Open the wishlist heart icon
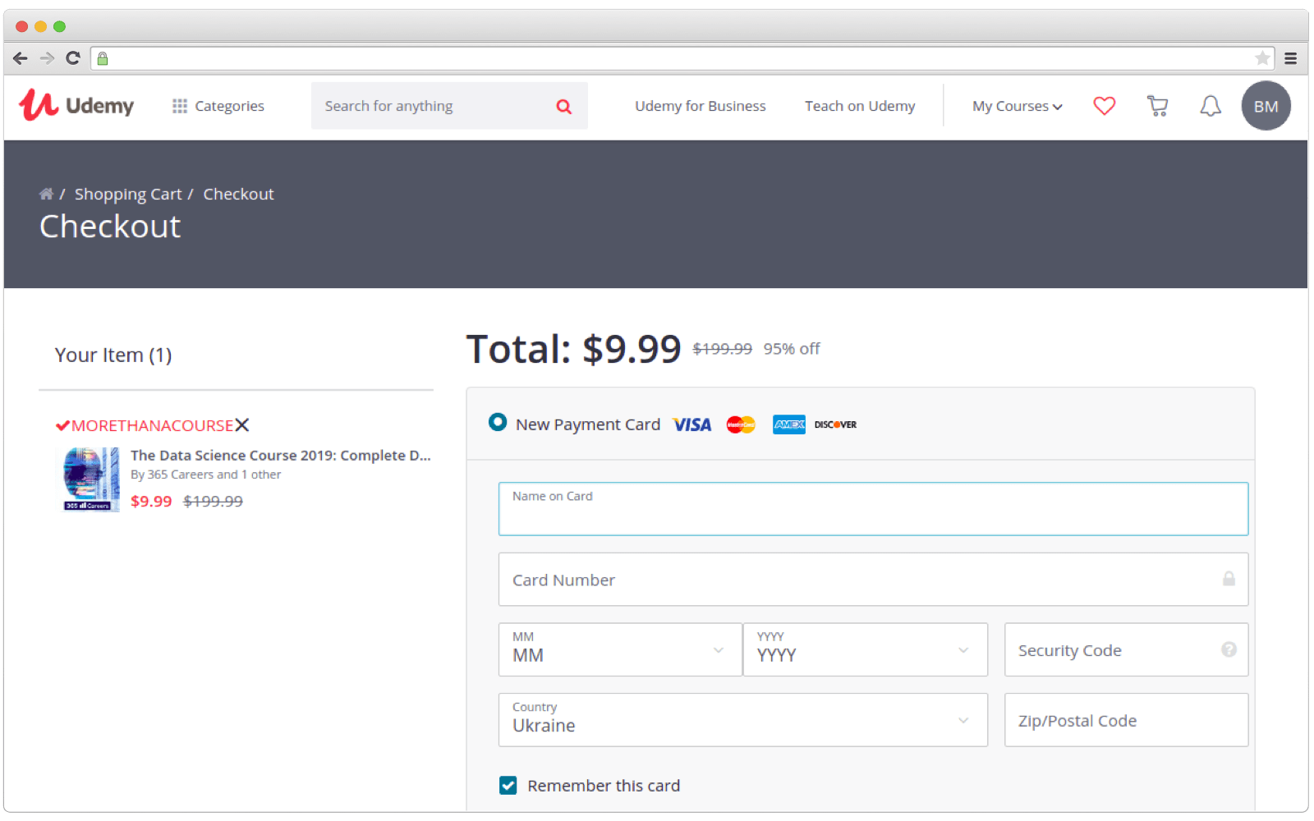 pyautogui.click(x=1104, y=105)
